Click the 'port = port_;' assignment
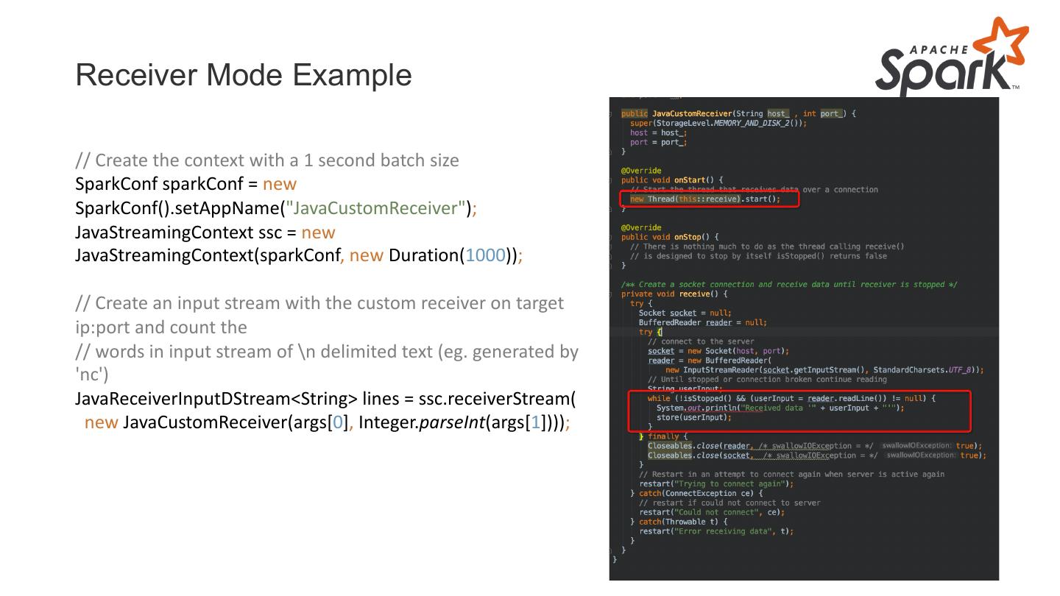The image size is (1060, 596). pyautogui.click(x=658, y=142)
